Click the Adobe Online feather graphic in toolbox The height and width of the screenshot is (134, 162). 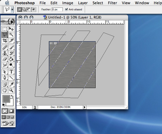(8, 22)
